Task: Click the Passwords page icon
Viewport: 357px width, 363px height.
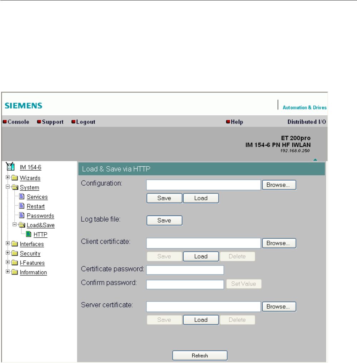Action: coord(21,215)
